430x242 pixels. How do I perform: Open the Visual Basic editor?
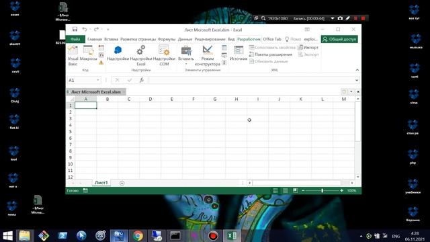tap(73, 56)
